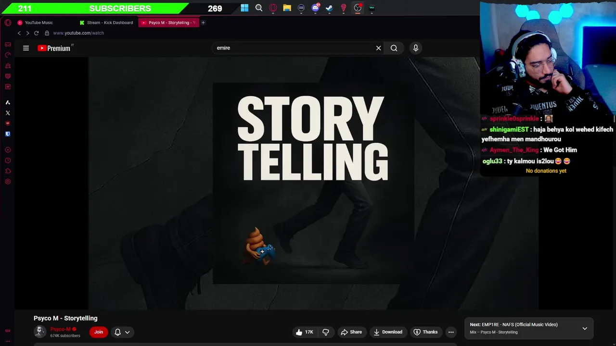The width and height of the screenshot is (616, 346).
Task: Open Psyco-M channel avatar
Action: pos(40,332)
